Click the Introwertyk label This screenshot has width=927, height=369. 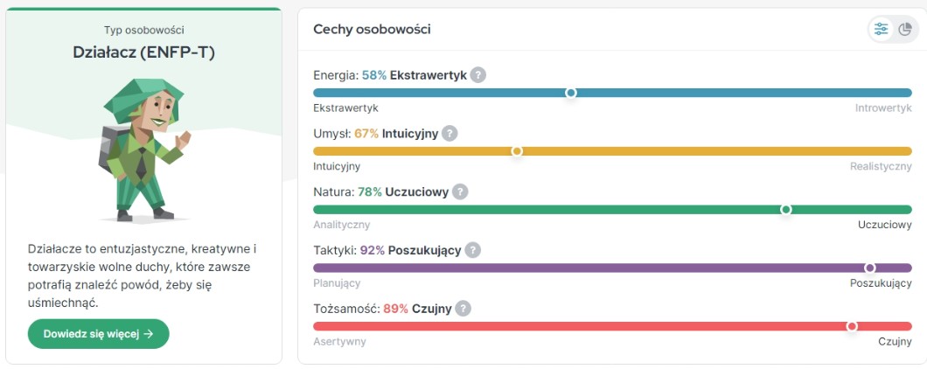tap(883, 108)
